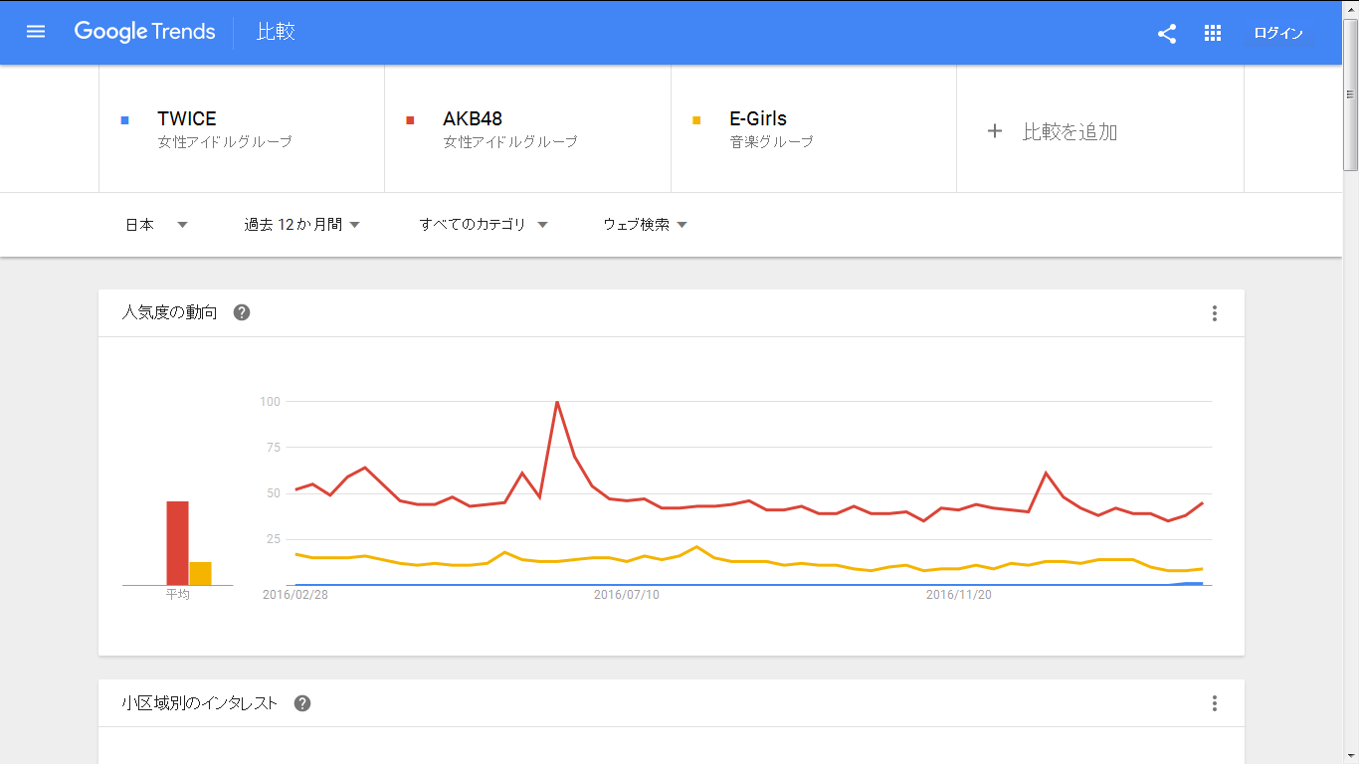Viewport: 1359px width, 764px height.
Task: Click the plus icon to add comparison
Action: click(x=994, y=131)
